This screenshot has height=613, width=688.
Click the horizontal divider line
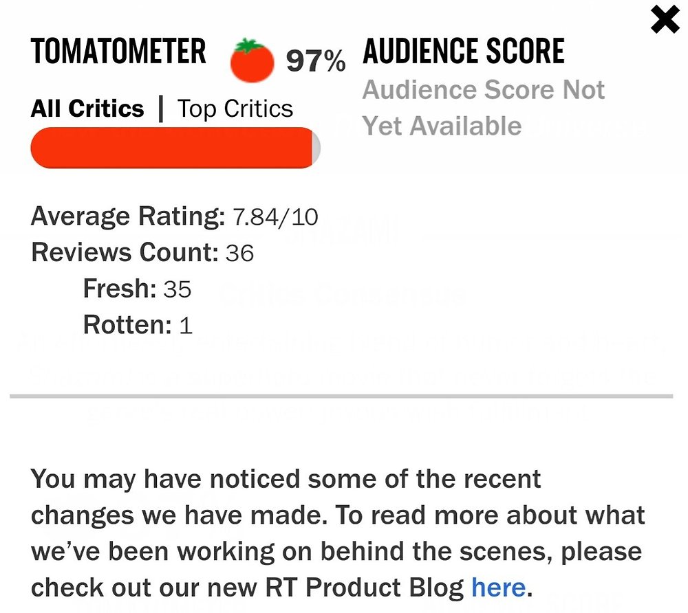[341, 396]
